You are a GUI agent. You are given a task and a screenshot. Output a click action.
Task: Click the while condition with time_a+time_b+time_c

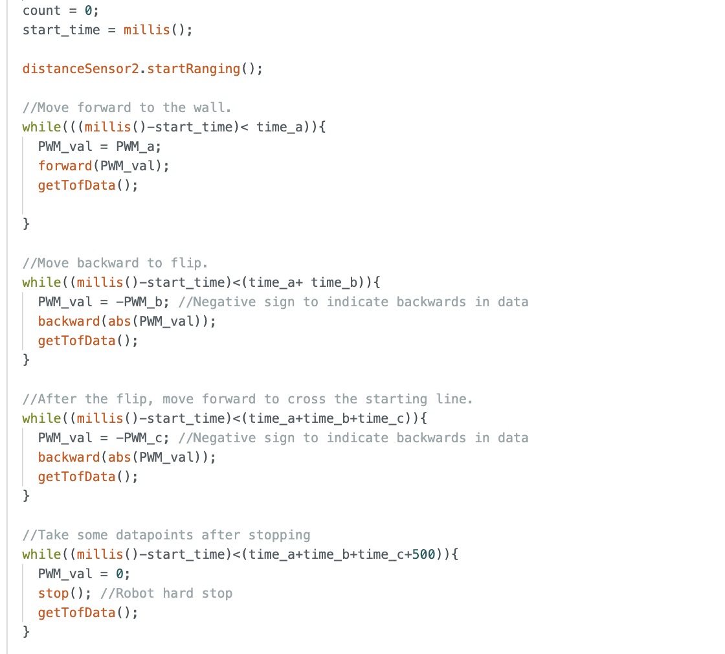pos(224,418)
